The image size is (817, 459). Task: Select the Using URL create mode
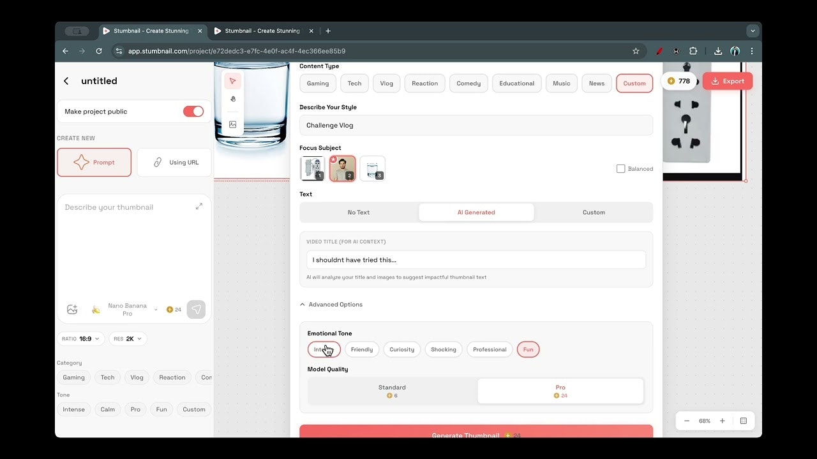pyautogui.click(x=174, y=163)
